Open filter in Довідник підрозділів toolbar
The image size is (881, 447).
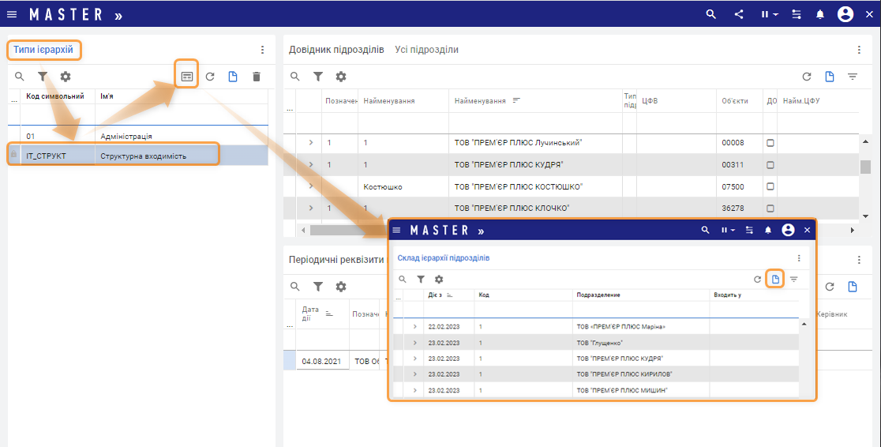click(318, 77)
